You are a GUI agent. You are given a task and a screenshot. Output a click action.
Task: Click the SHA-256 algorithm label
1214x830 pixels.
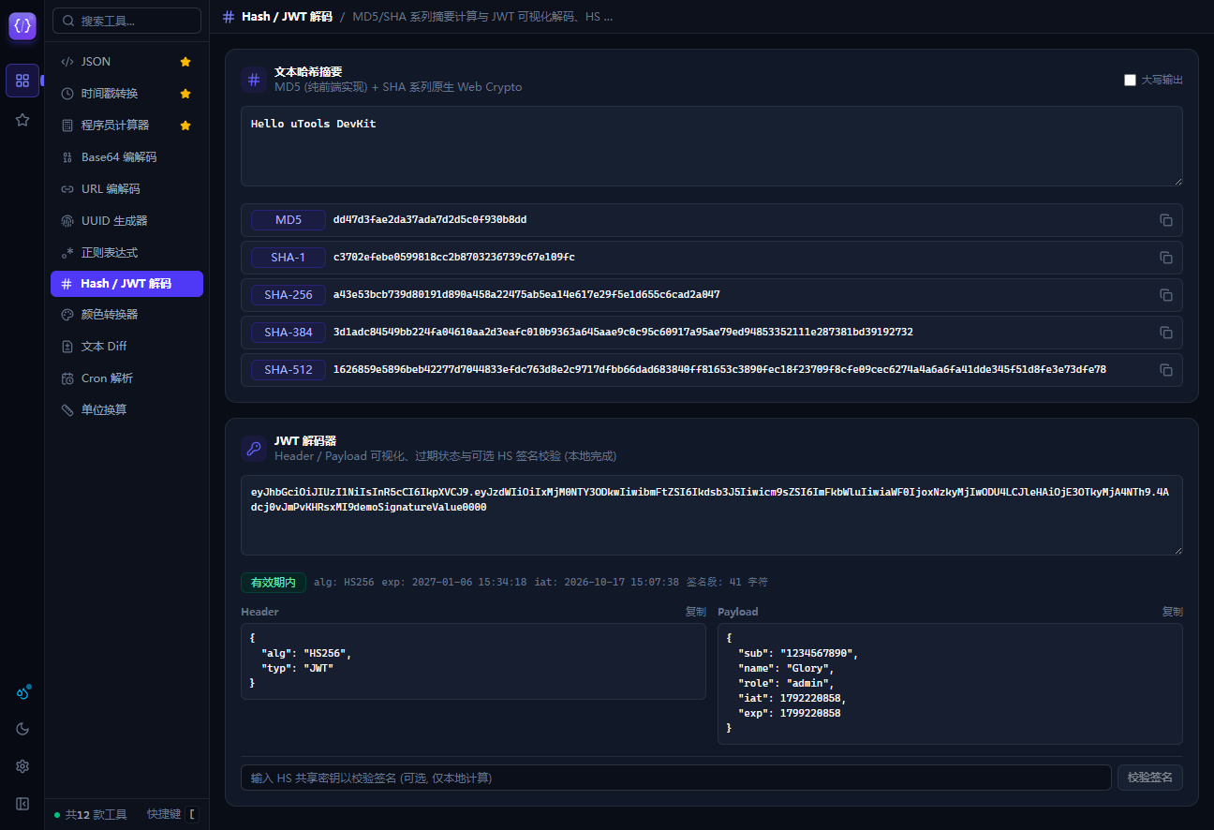coord(289,295)
